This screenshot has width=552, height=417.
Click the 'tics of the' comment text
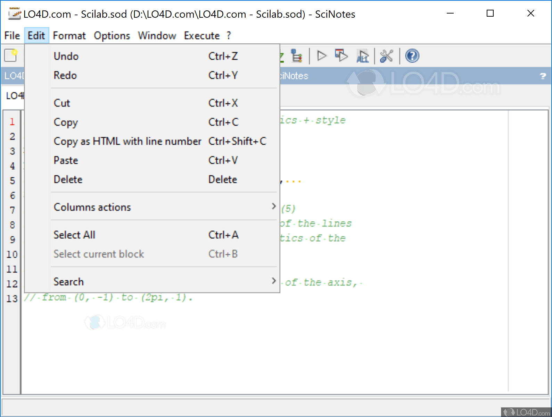(313, 238)
